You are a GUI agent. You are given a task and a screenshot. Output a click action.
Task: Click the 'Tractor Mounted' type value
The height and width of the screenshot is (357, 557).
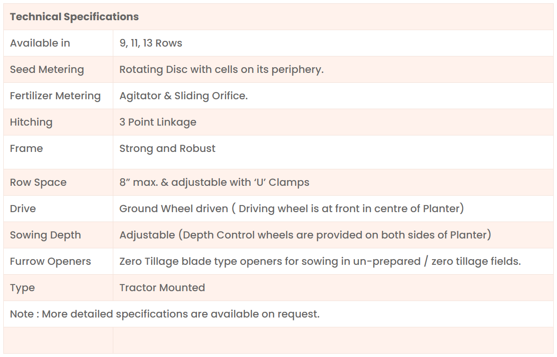162,288
